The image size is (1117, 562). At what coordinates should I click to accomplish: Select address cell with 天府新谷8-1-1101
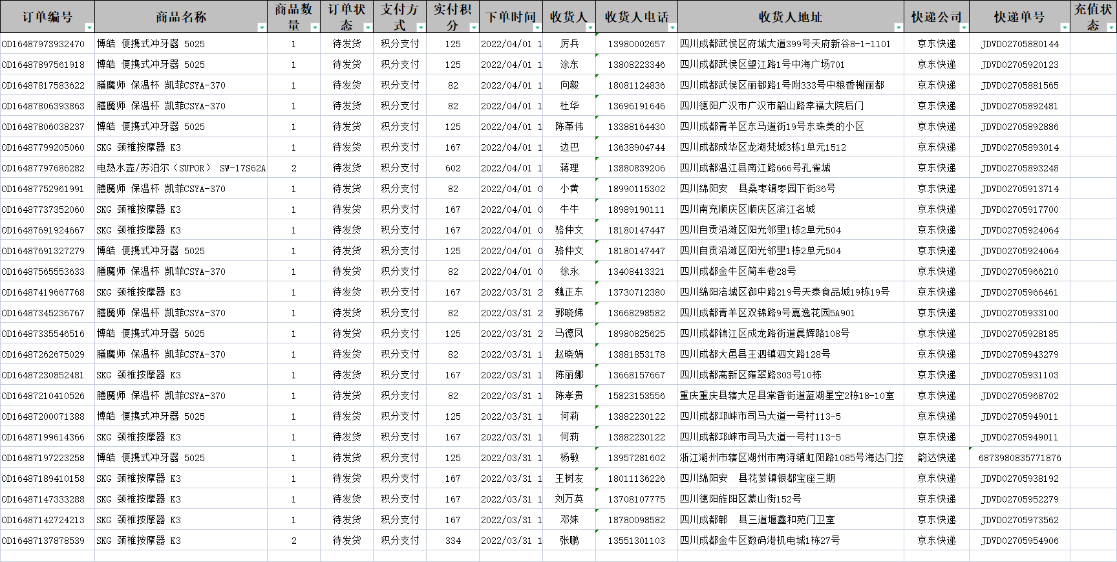click(x=791, y=44)
